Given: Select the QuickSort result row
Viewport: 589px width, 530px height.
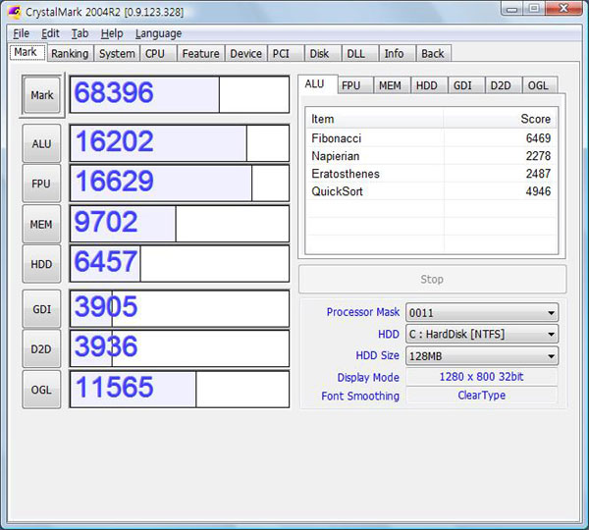Looking at the screenshot, I should pyautogui.click(x=431, y=191).
